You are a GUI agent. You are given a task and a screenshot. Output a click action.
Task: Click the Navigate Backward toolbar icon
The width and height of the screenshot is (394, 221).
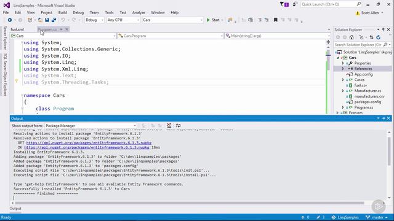tap(10, 20)
